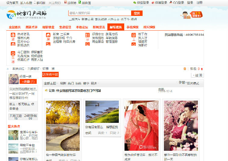Click the red up arrow beside 排名
The image size is (228, 161).
(x=202, y=69)
